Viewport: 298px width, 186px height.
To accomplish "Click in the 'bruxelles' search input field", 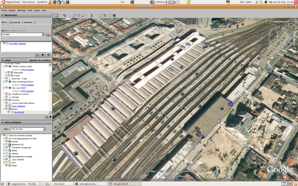I will click(x=22, y=34).
